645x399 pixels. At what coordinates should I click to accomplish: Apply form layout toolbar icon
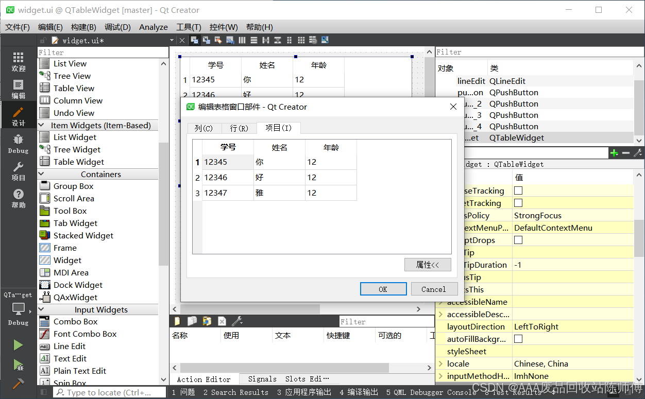pos(290,40)
